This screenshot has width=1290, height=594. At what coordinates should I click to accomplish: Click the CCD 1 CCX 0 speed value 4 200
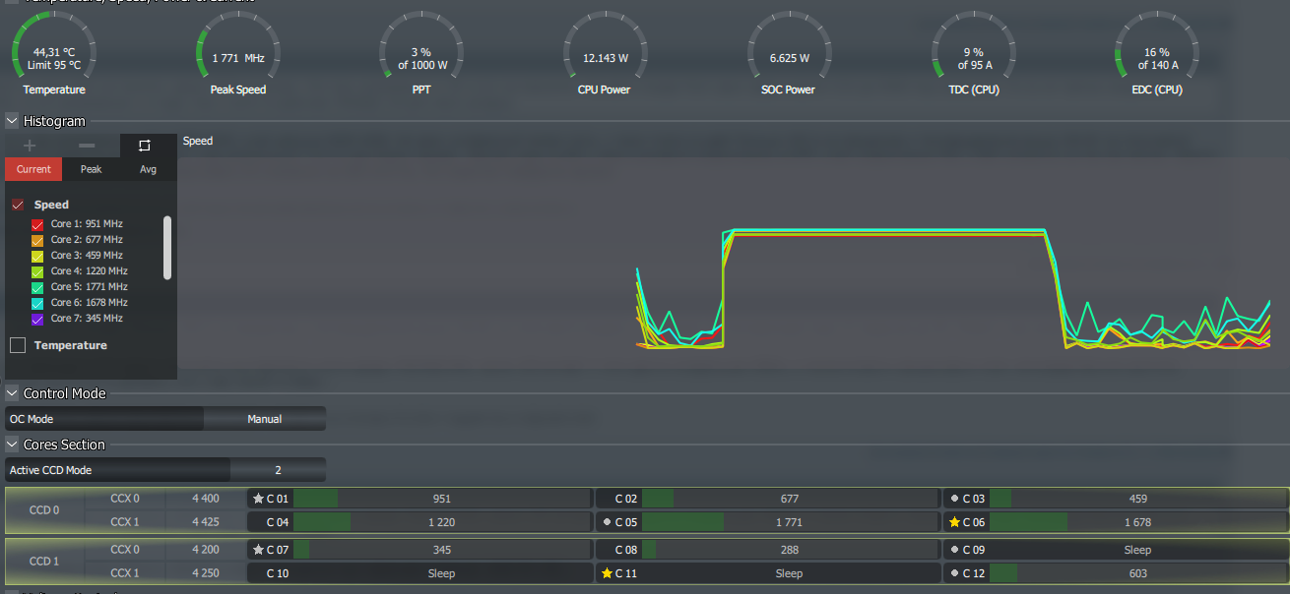point(206,550)
